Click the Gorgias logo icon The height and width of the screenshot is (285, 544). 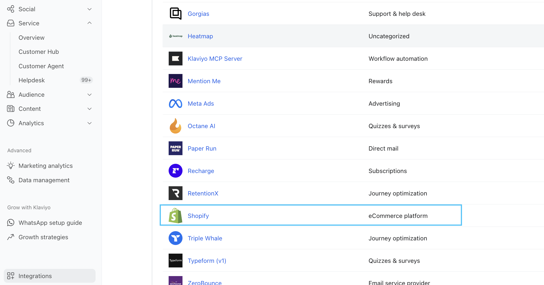coord(176,14)
